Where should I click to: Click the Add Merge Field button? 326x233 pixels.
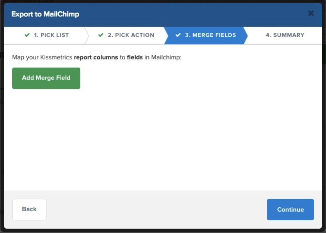[46, 78]
